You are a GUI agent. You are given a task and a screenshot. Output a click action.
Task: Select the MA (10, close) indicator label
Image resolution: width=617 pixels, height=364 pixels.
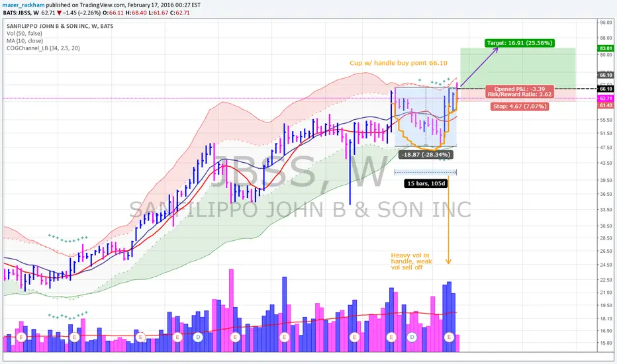[24, 41]
